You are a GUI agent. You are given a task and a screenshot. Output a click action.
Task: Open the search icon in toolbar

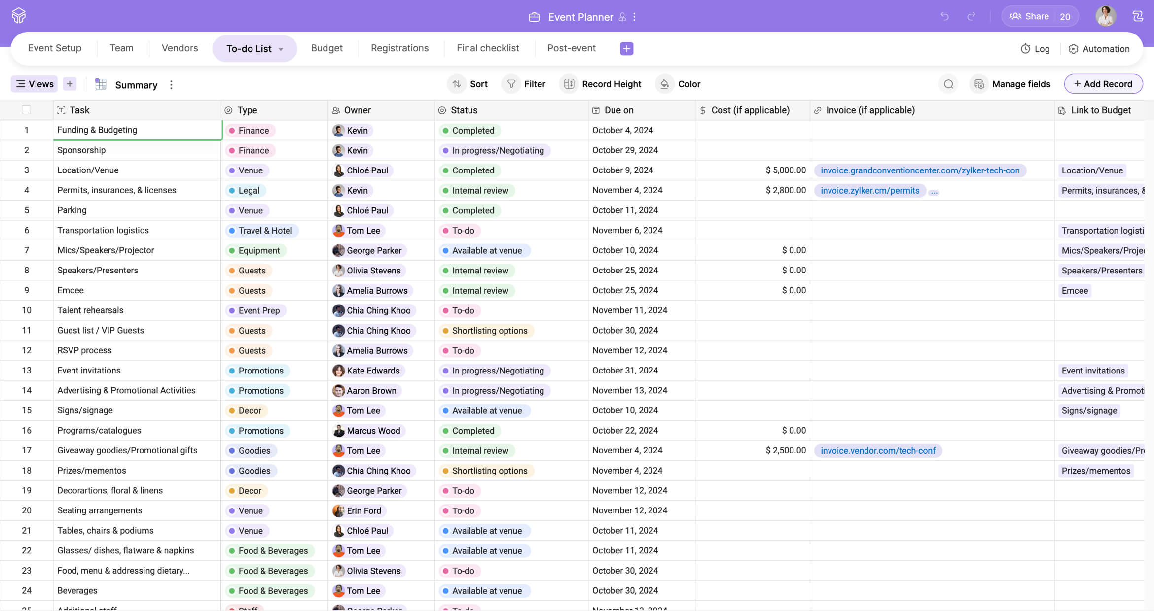[x=948, y=84]
